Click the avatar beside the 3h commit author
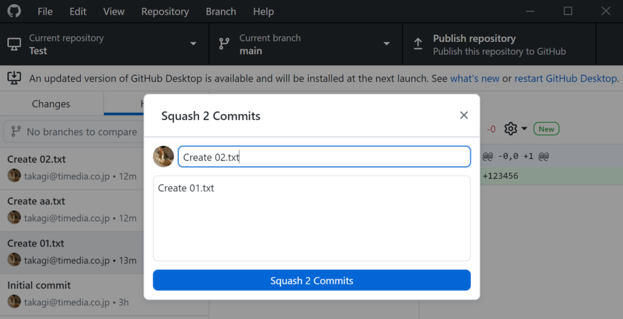Screen dimensions: 623x319 [14, 301]
